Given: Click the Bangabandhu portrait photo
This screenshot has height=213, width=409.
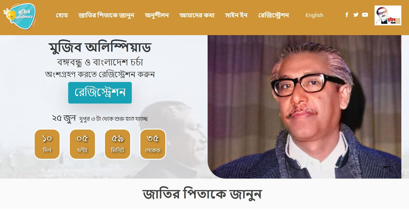Looking at the screenshot, I should click(x=304, y=107).
